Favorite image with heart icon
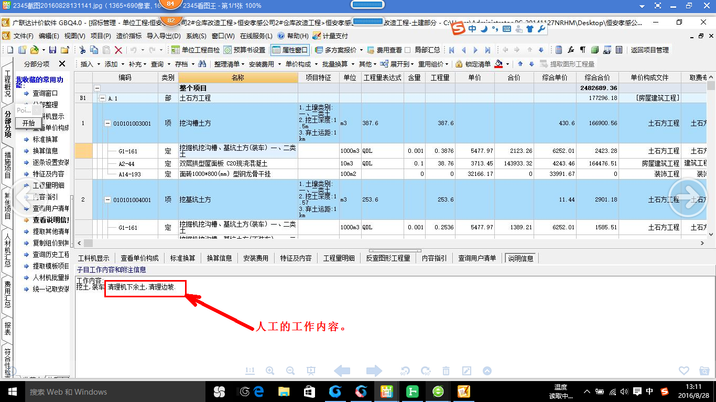 [x=684, y=371]
